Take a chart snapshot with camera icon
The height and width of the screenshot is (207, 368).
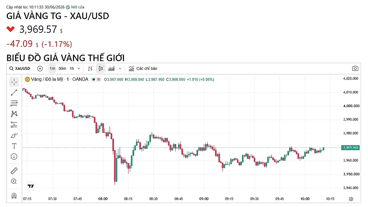355,68
